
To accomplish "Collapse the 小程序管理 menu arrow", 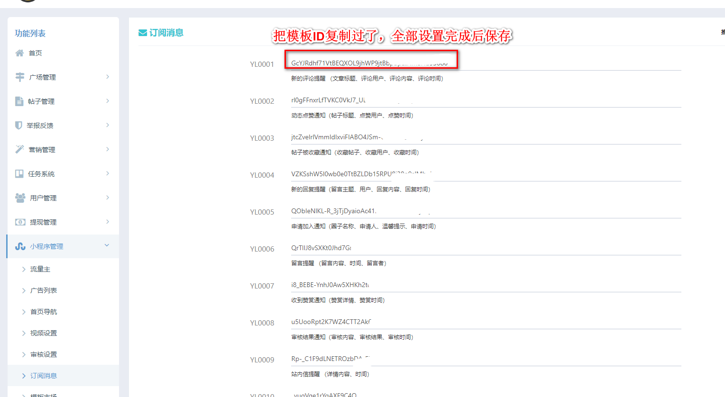I will pos(107,245).
